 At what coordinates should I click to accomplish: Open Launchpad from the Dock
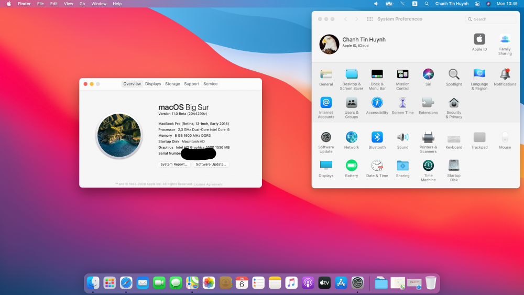tap(110, 282)
